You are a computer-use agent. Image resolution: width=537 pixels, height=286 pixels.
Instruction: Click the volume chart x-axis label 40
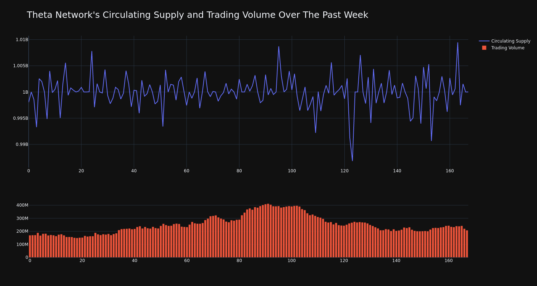135,261
